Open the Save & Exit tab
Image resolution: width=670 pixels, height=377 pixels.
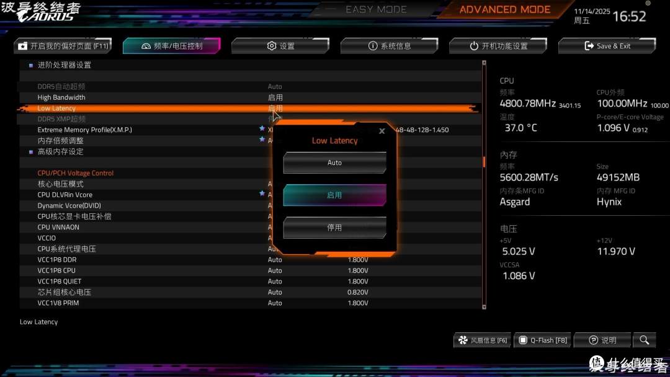coord(607,46)
